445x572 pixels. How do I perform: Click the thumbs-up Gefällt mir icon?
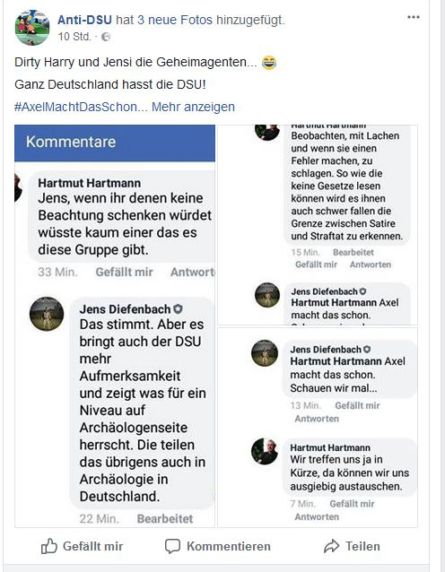49,546
